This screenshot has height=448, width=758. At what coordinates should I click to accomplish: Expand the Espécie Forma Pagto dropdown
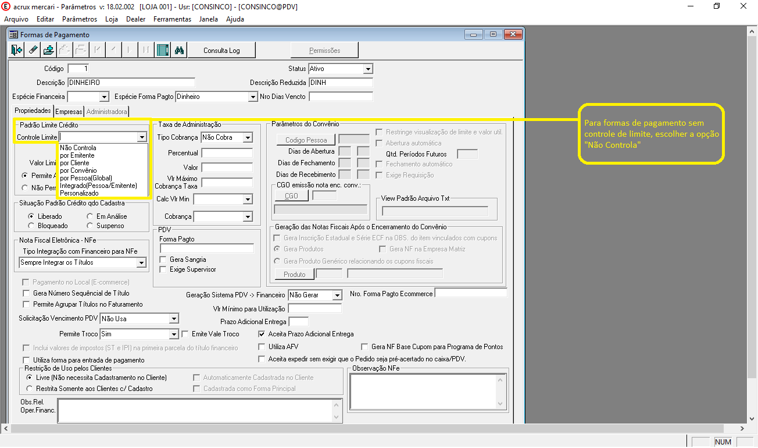pyautogui.click(x=253, y=97)
